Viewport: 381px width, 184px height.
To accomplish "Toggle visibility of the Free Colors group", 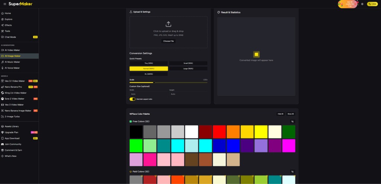I will (x=292, y=121).
